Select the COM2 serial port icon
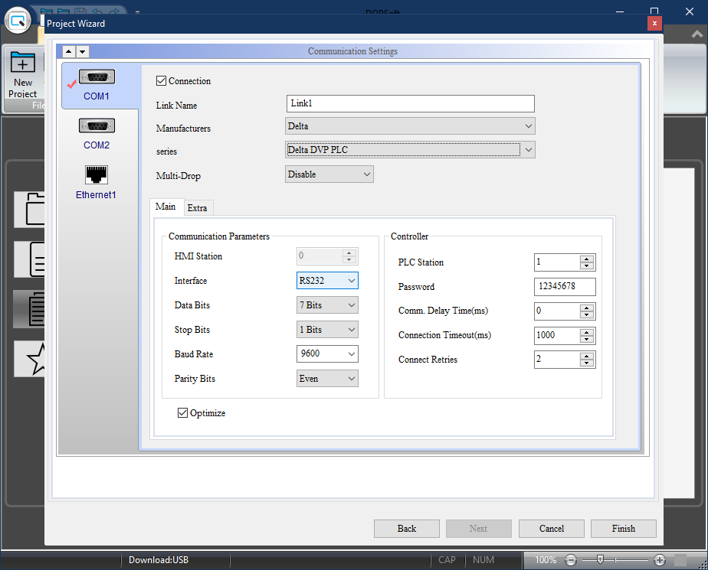Viewport: 708px width, 570px height. click(97, 126)
